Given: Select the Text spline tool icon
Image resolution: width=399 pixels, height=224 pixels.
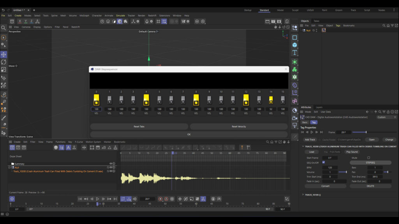Looking at the screenshot, I should 295,52.
